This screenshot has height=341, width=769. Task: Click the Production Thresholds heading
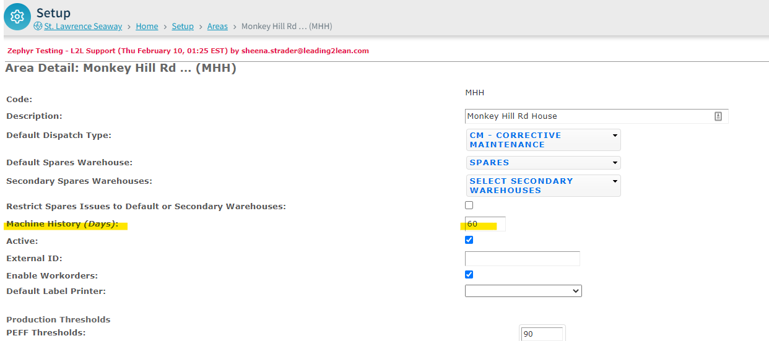pyautogui.click(x=58, y=320)
